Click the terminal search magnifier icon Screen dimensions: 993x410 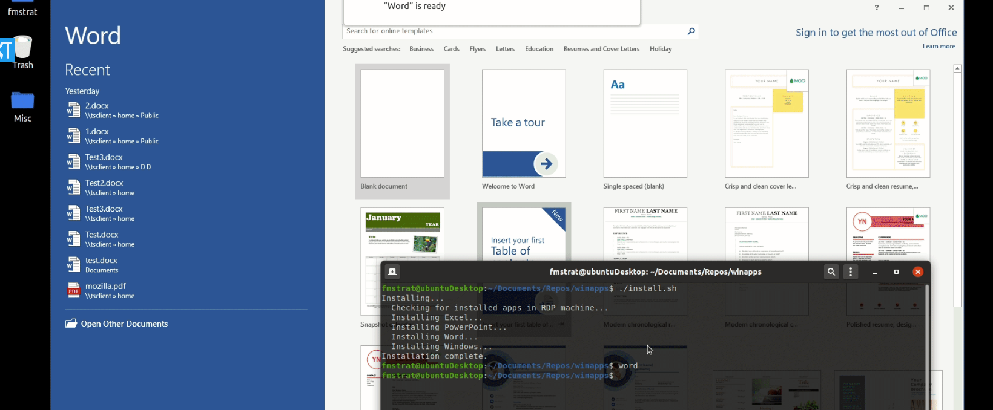[x=831, y=272]
